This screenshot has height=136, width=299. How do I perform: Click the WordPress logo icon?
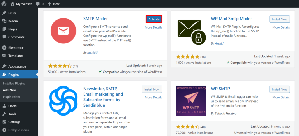pyautogui.click(x=4, y=4)
